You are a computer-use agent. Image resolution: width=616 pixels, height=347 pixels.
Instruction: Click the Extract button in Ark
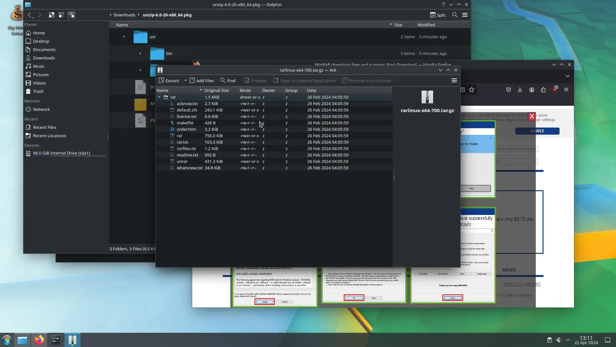pos(169,81)
